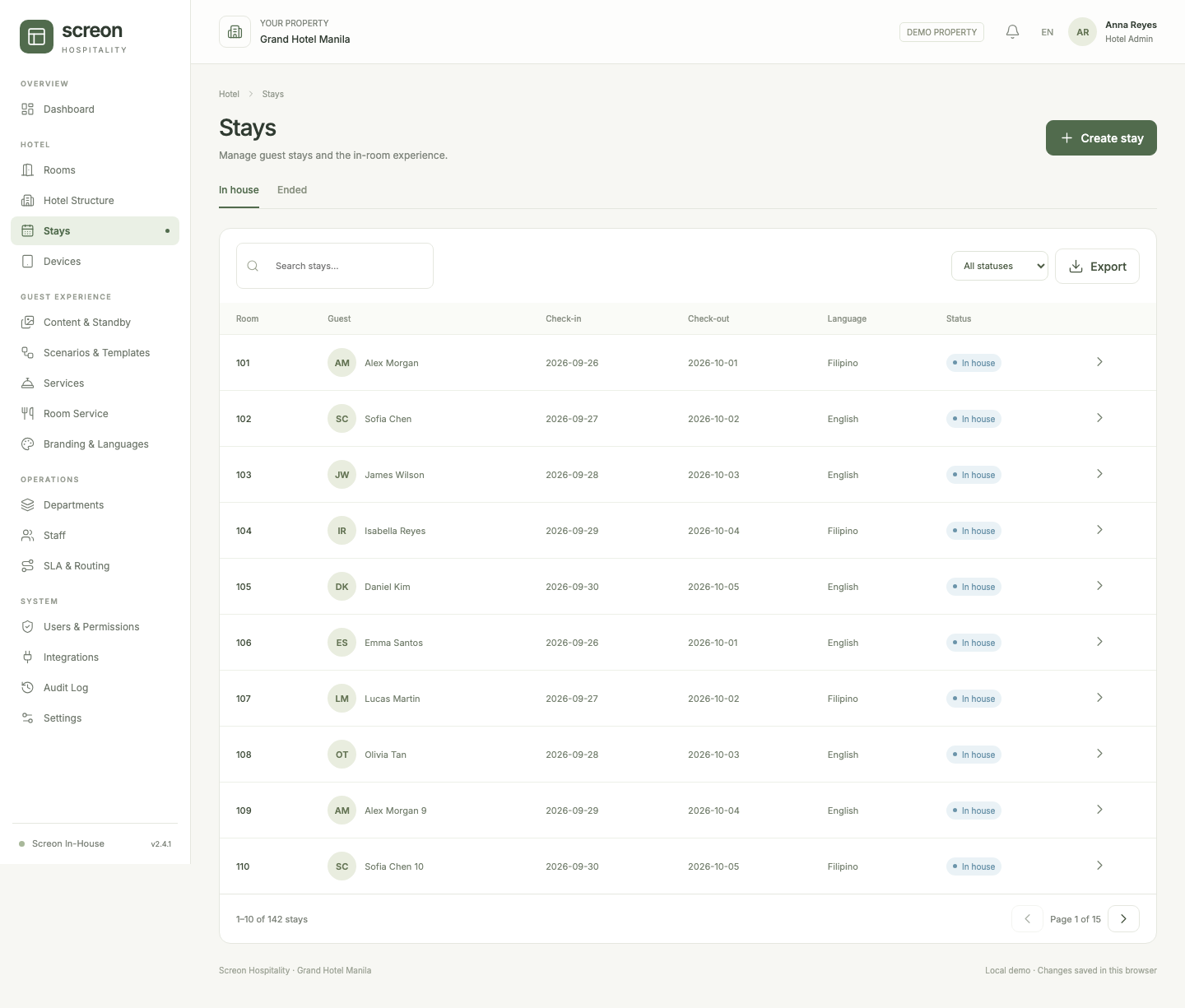Select Stays in sidebar menu
1185x1008 pixels.
[x=95, y=231]
